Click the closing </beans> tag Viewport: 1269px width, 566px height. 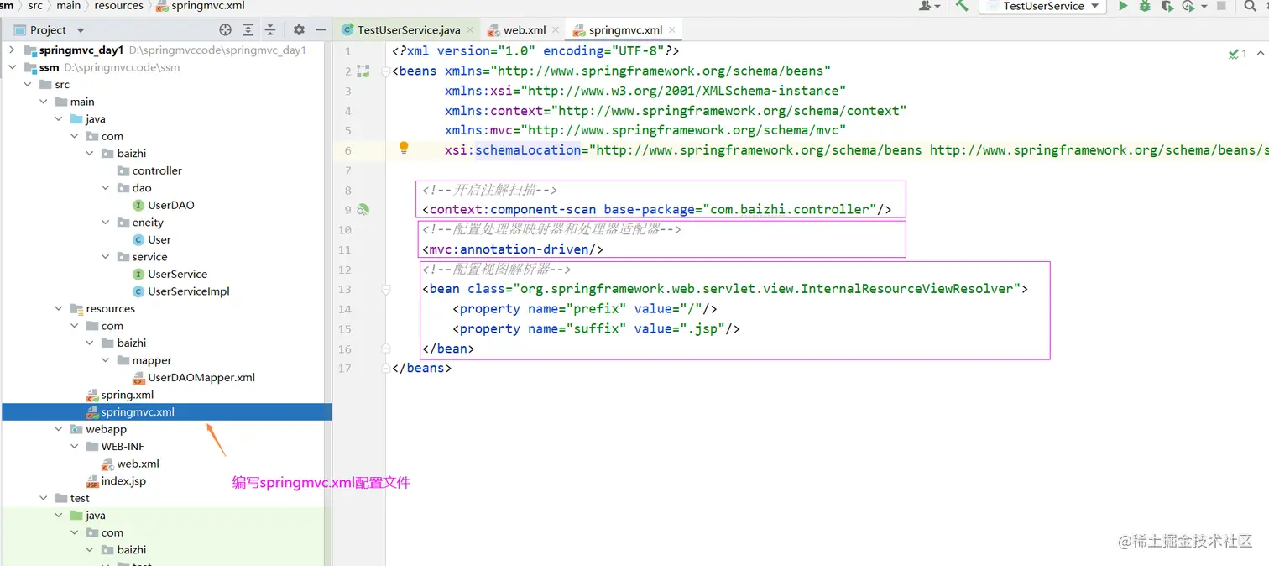[422, 368]
